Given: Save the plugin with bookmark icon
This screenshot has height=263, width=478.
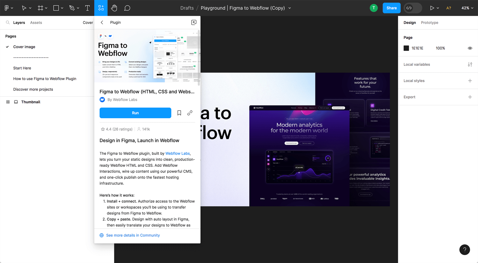Looking at the screenshot, I should [179, 113].
